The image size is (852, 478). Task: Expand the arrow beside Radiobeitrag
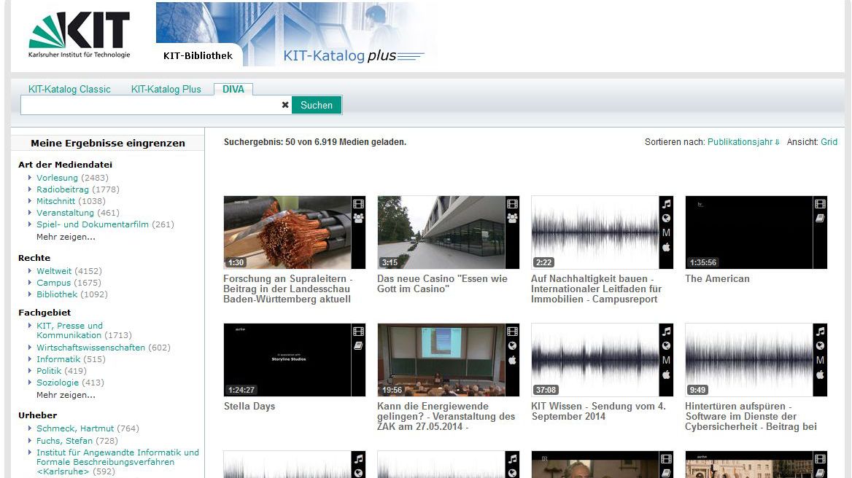[x=30, y=189]
